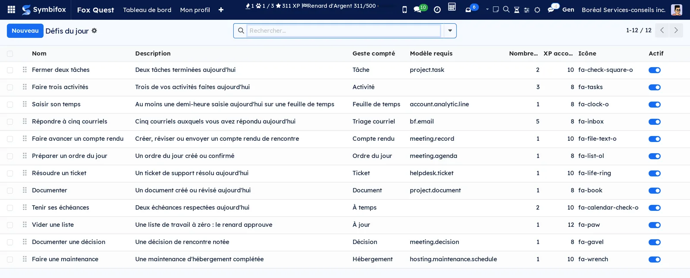Toggle Actif switch for Faire une maintenance
Image resolution: width=690 pixels, height=278 pixels.
(x=655, y=259)
